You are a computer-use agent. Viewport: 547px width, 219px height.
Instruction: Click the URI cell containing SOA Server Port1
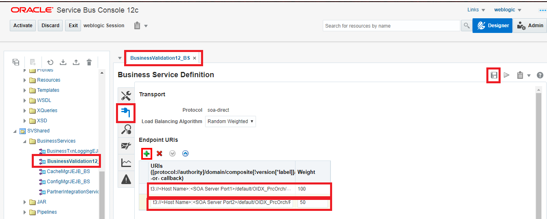pyautogui.click(x=221, y=189)
